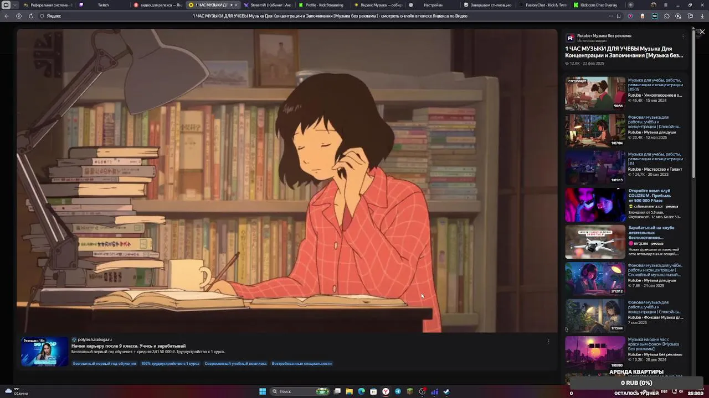
Task: Open the polytech.alabuga.ru ad thumbnail
Action: 44,352
